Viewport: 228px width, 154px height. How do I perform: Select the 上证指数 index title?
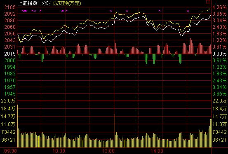pos(28,3)
